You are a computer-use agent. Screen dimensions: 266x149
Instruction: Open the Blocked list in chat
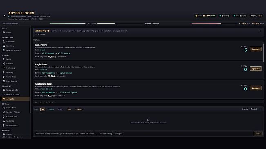254,109
